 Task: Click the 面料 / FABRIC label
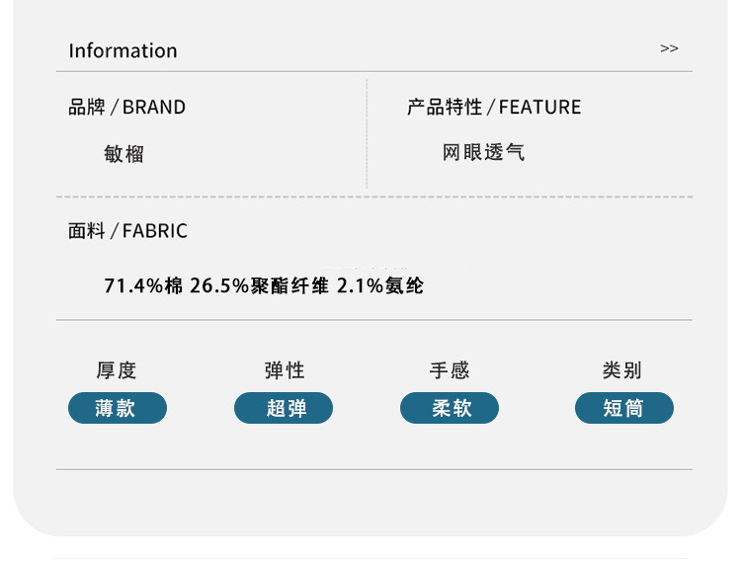click(x=127, y=231)
